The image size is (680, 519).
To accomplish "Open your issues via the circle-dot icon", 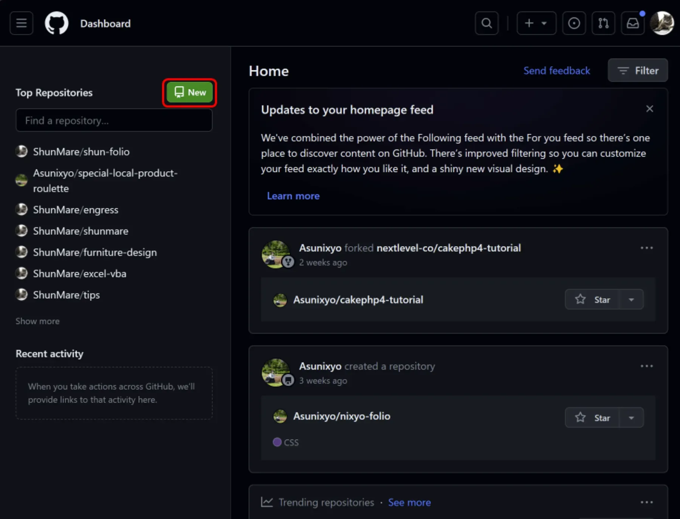I will 574,23.
